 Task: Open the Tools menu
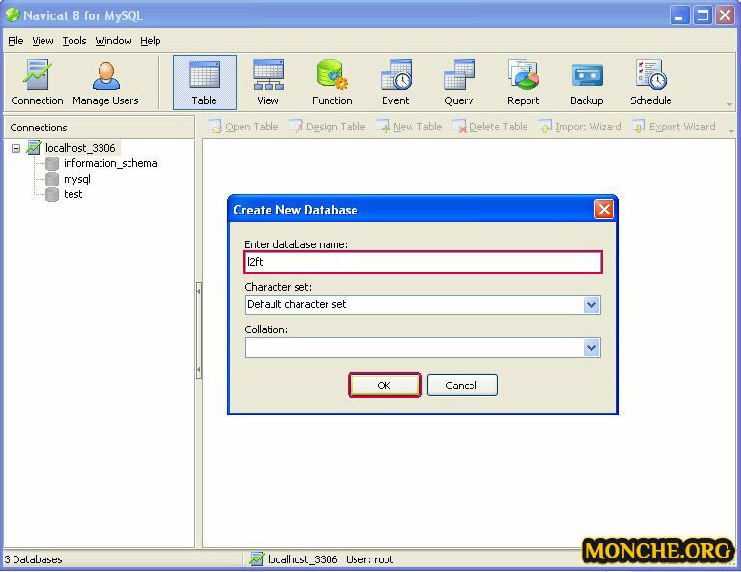click(x=74, y=42)
